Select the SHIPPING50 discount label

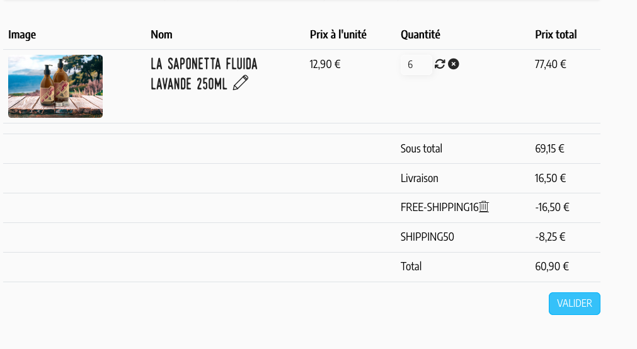(427, 237)
